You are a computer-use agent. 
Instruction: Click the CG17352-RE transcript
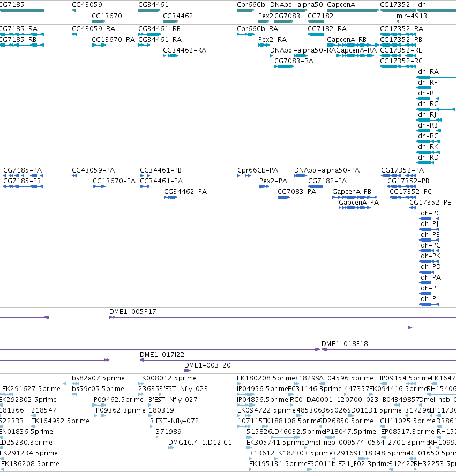point(397,56)
